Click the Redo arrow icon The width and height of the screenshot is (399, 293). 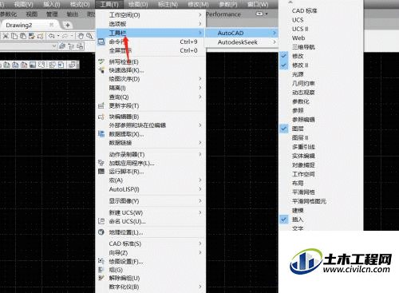pyautogui.click(x=65, y=36)
